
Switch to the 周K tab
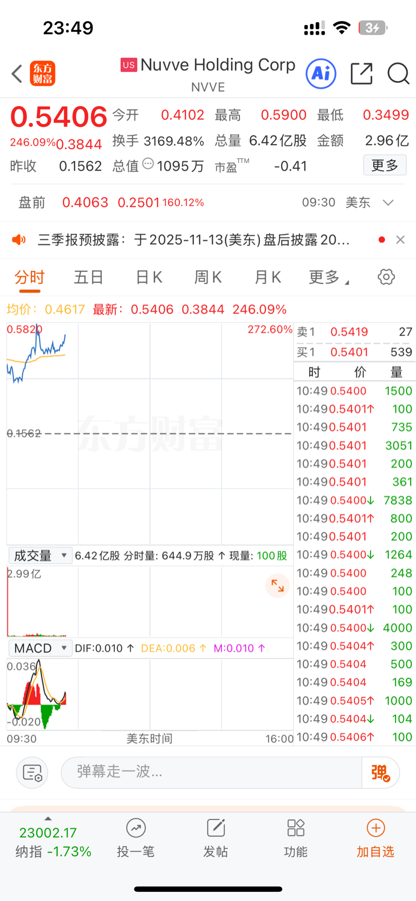coord(208,277)
